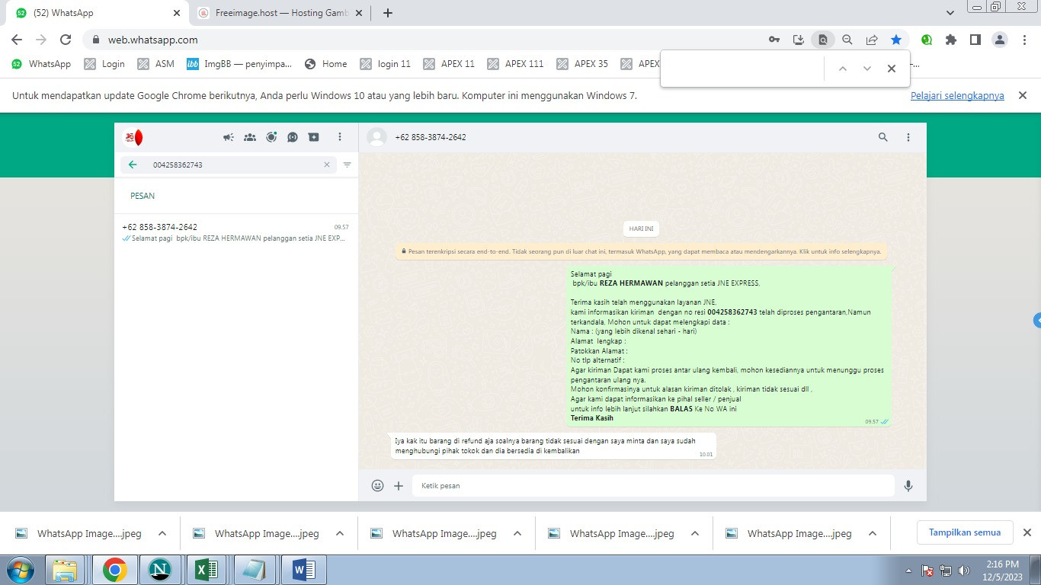1041x585 pixels.
Task: Go back in Chrome
Action: point(17,40)
